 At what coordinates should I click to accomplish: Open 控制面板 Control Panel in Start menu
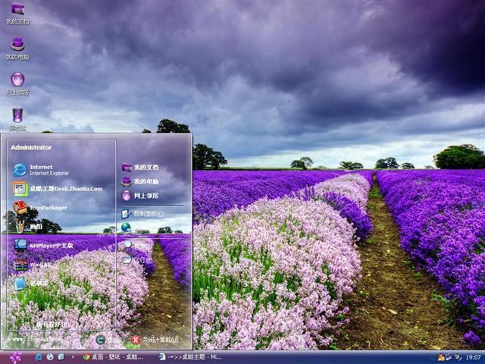click(142, 214)
